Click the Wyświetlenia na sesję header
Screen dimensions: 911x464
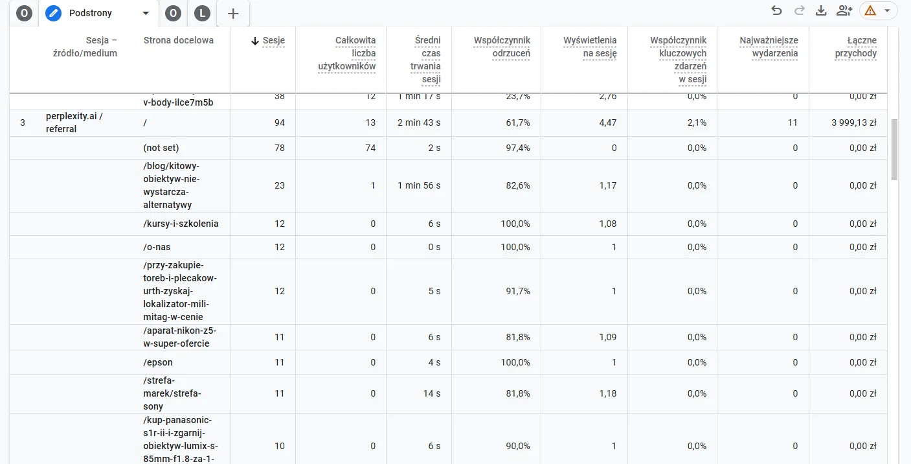590,47
